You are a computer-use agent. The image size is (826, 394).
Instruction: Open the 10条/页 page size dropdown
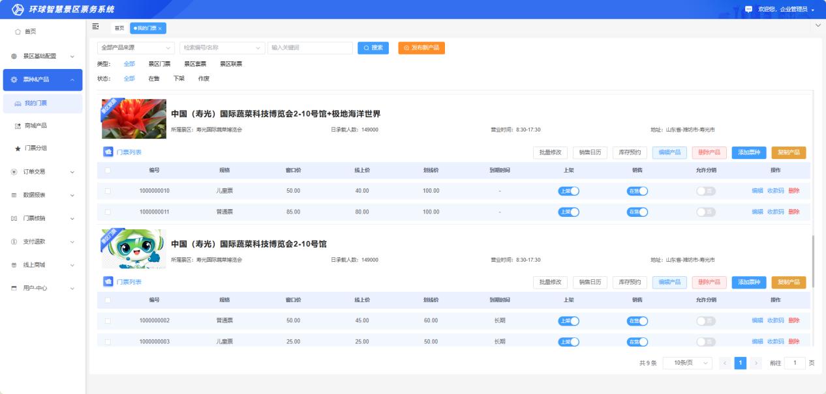(688, 363)
